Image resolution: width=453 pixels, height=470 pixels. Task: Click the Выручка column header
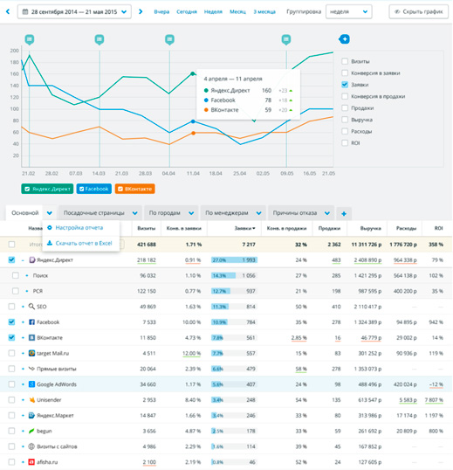(371, 228)
